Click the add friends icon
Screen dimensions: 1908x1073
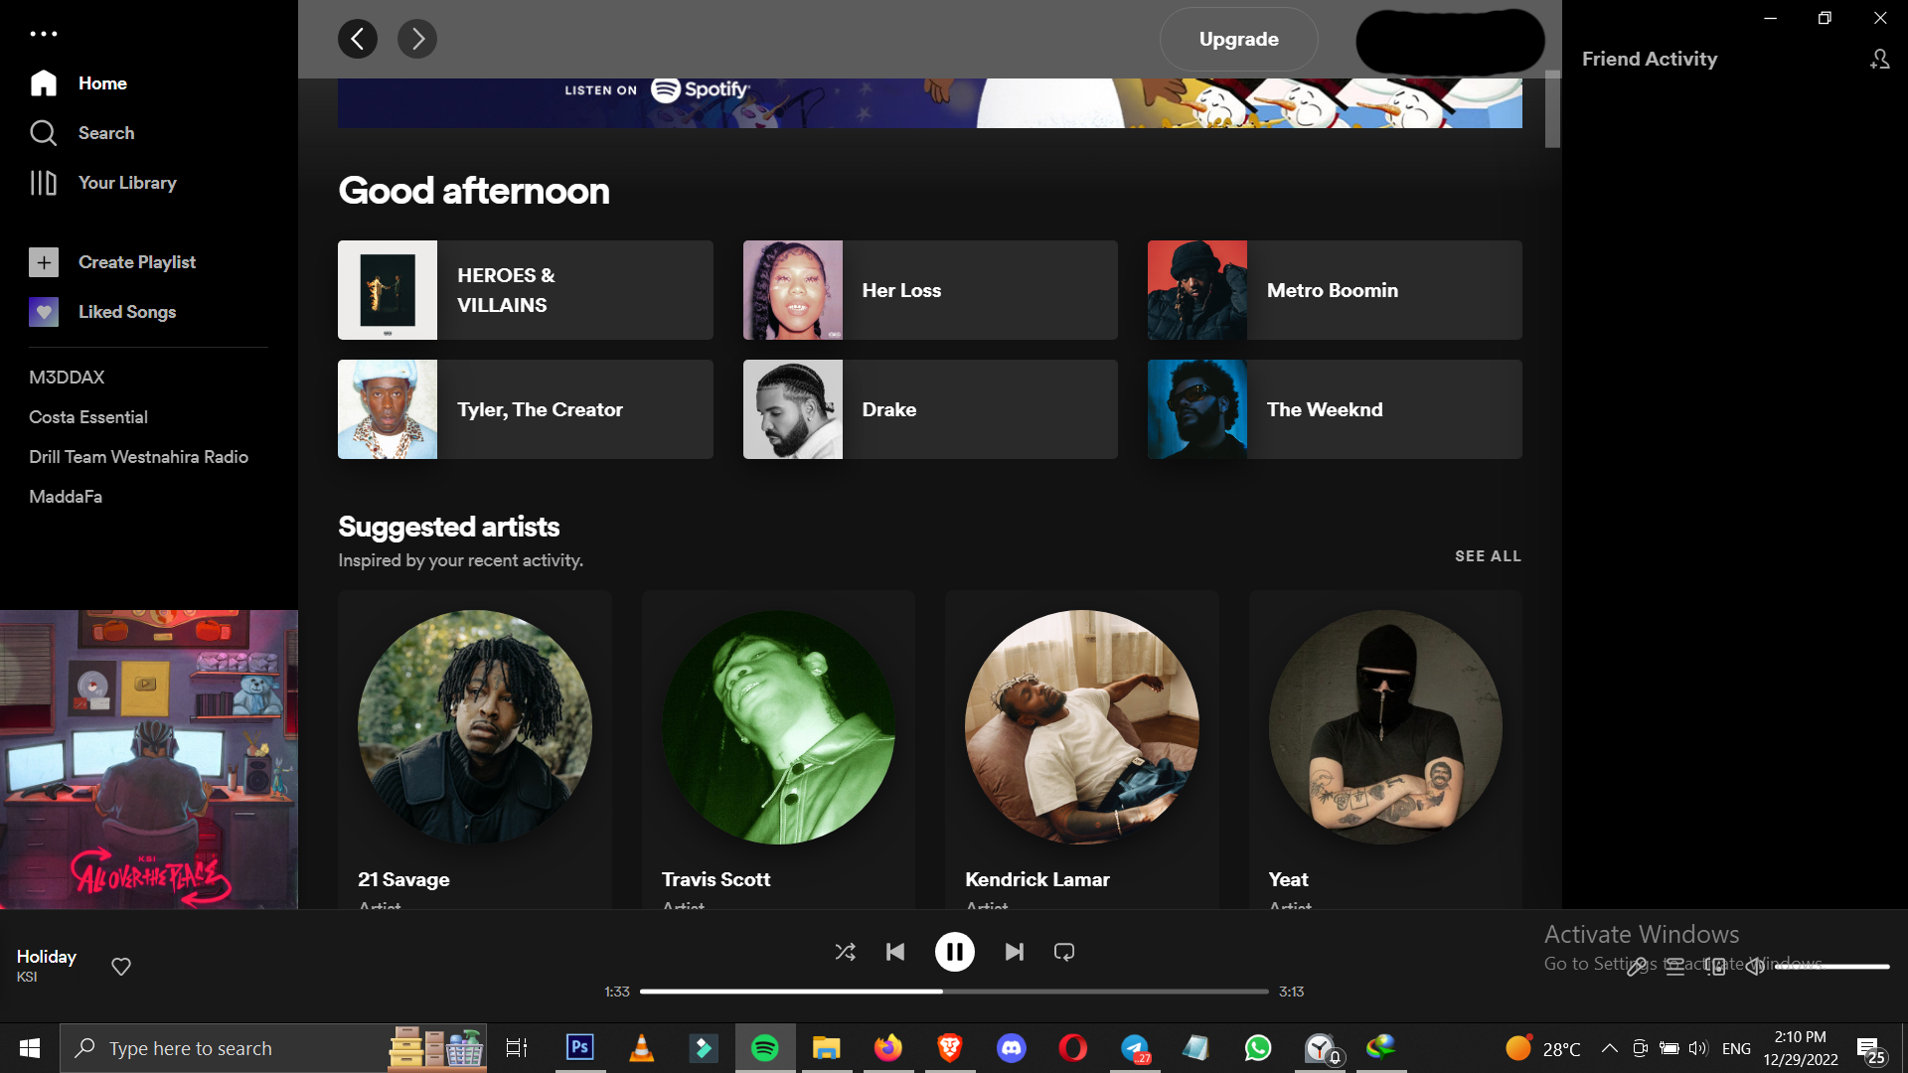point(1879,60)
